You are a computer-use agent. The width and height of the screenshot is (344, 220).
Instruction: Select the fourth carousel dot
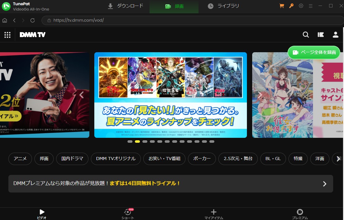click(152, 142)
